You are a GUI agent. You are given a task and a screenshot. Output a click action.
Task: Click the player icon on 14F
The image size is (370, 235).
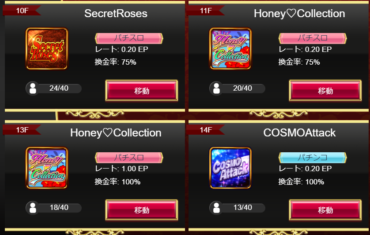[x=216, y=208]
